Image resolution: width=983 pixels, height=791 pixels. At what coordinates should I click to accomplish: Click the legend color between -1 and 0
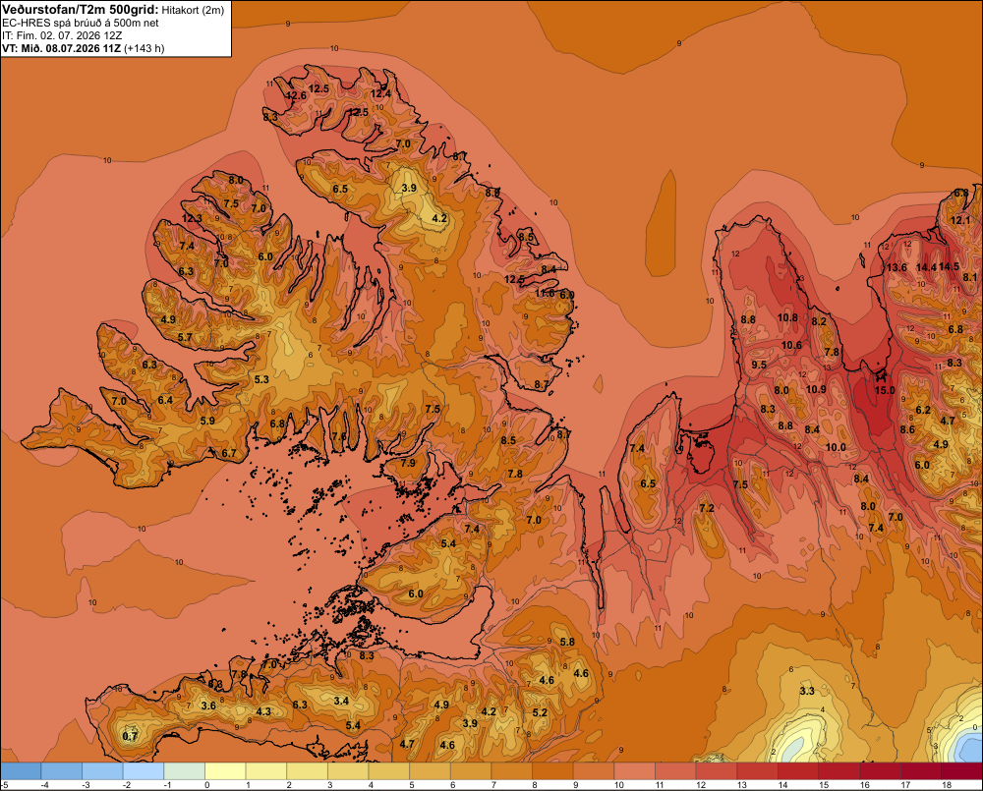pos(185,771)
